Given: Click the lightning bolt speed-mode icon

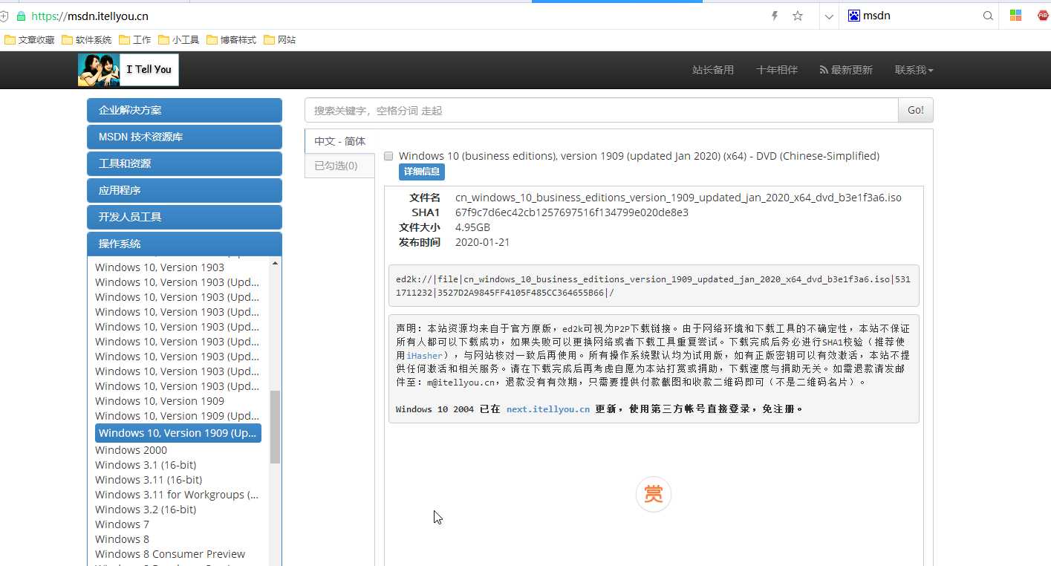Looking at the screenshot, I should (775, 16).
